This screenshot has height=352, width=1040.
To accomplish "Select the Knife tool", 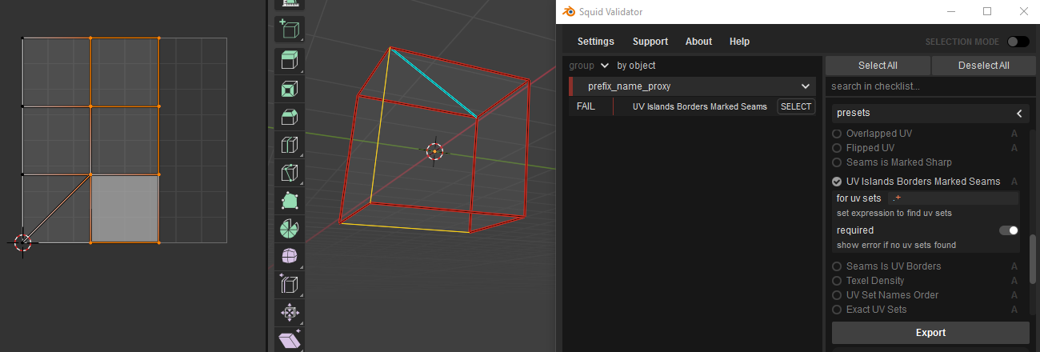I will [289, 173].
